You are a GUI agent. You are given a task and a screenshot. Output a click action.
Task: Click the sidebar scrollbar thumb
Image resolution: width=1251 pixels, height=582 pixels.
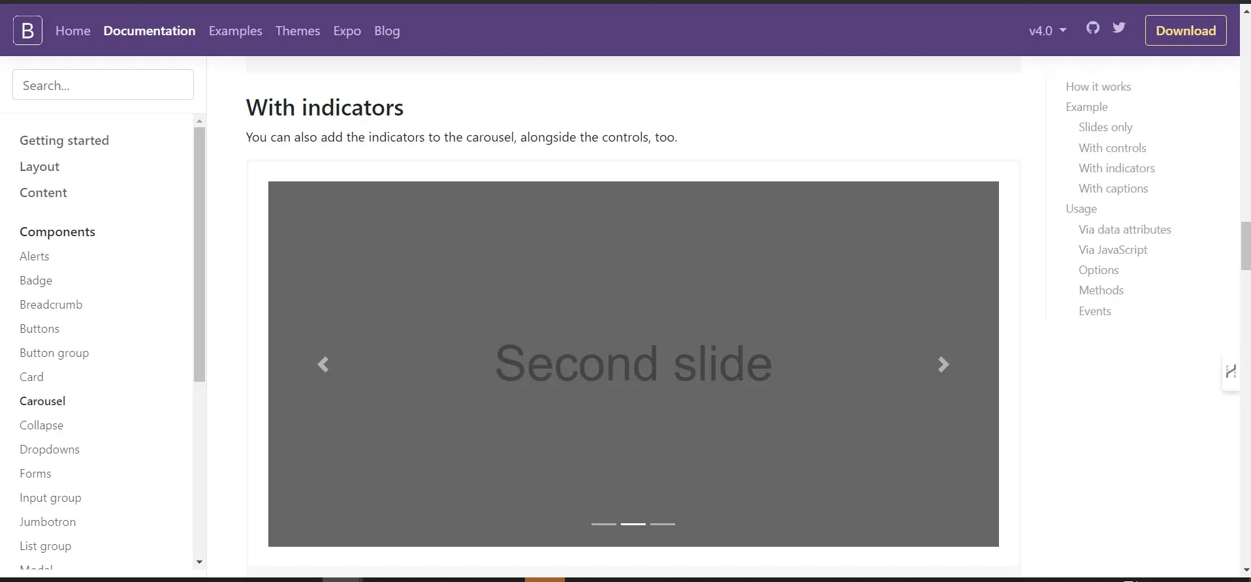(199, 254)
